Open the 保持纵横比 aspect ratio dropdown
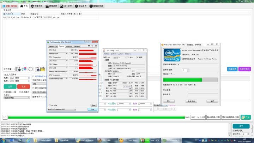Screen dimensions: 254x143 [16, 97]
